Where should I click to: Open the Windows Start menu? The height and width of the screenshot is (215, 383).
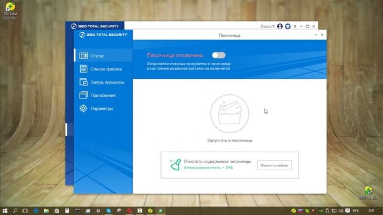(x=5, y=211)
